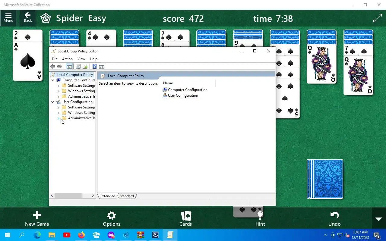Open YouTube app from taskbar
The image size is (386, 241).
[67, 235]
